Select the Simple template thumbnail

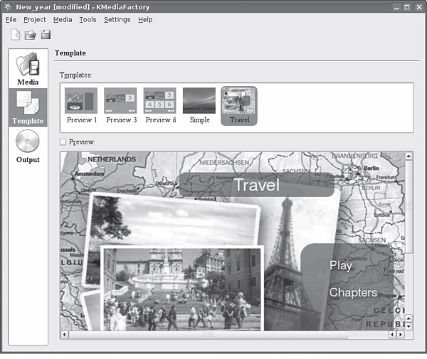(x=199, y=105)
